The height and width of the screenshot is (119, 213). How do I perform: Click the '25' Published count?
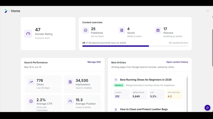(x=93, y=29)
